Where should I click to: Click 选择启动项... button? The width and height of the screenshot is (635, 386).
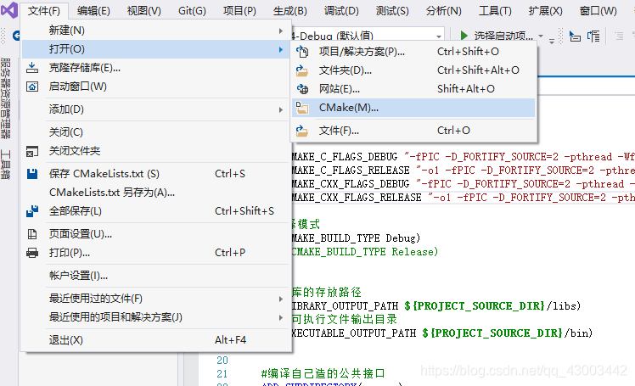pyautogui.click(x=503, y=36)
